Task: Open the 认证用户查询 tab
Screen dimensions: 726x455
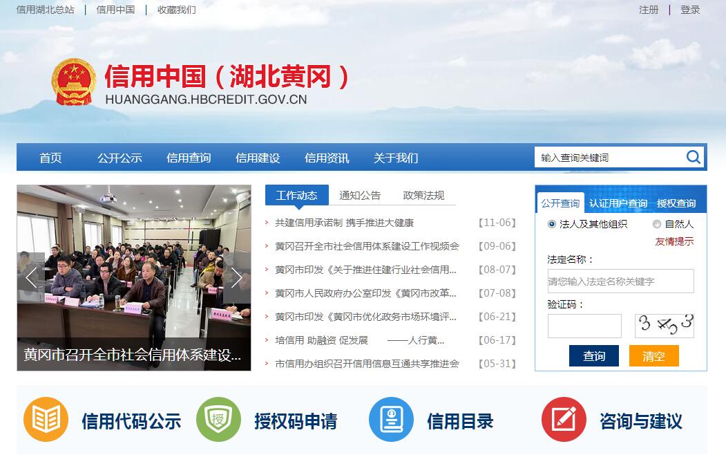Action: [618, 203]
